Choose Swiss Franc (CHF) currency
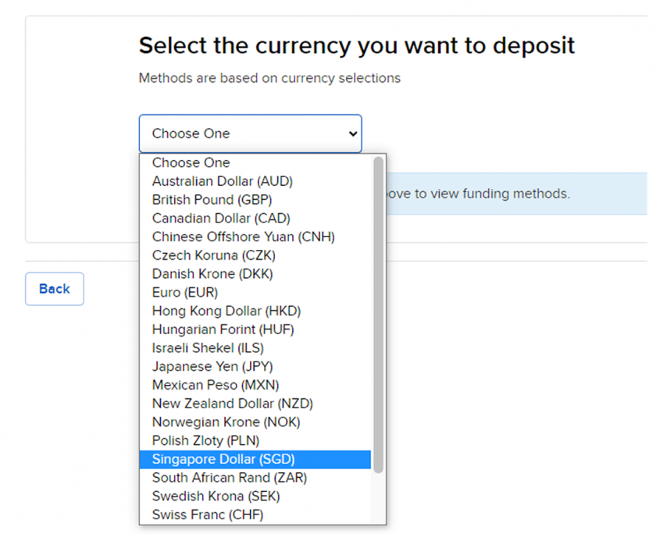 tap(207, 515)
